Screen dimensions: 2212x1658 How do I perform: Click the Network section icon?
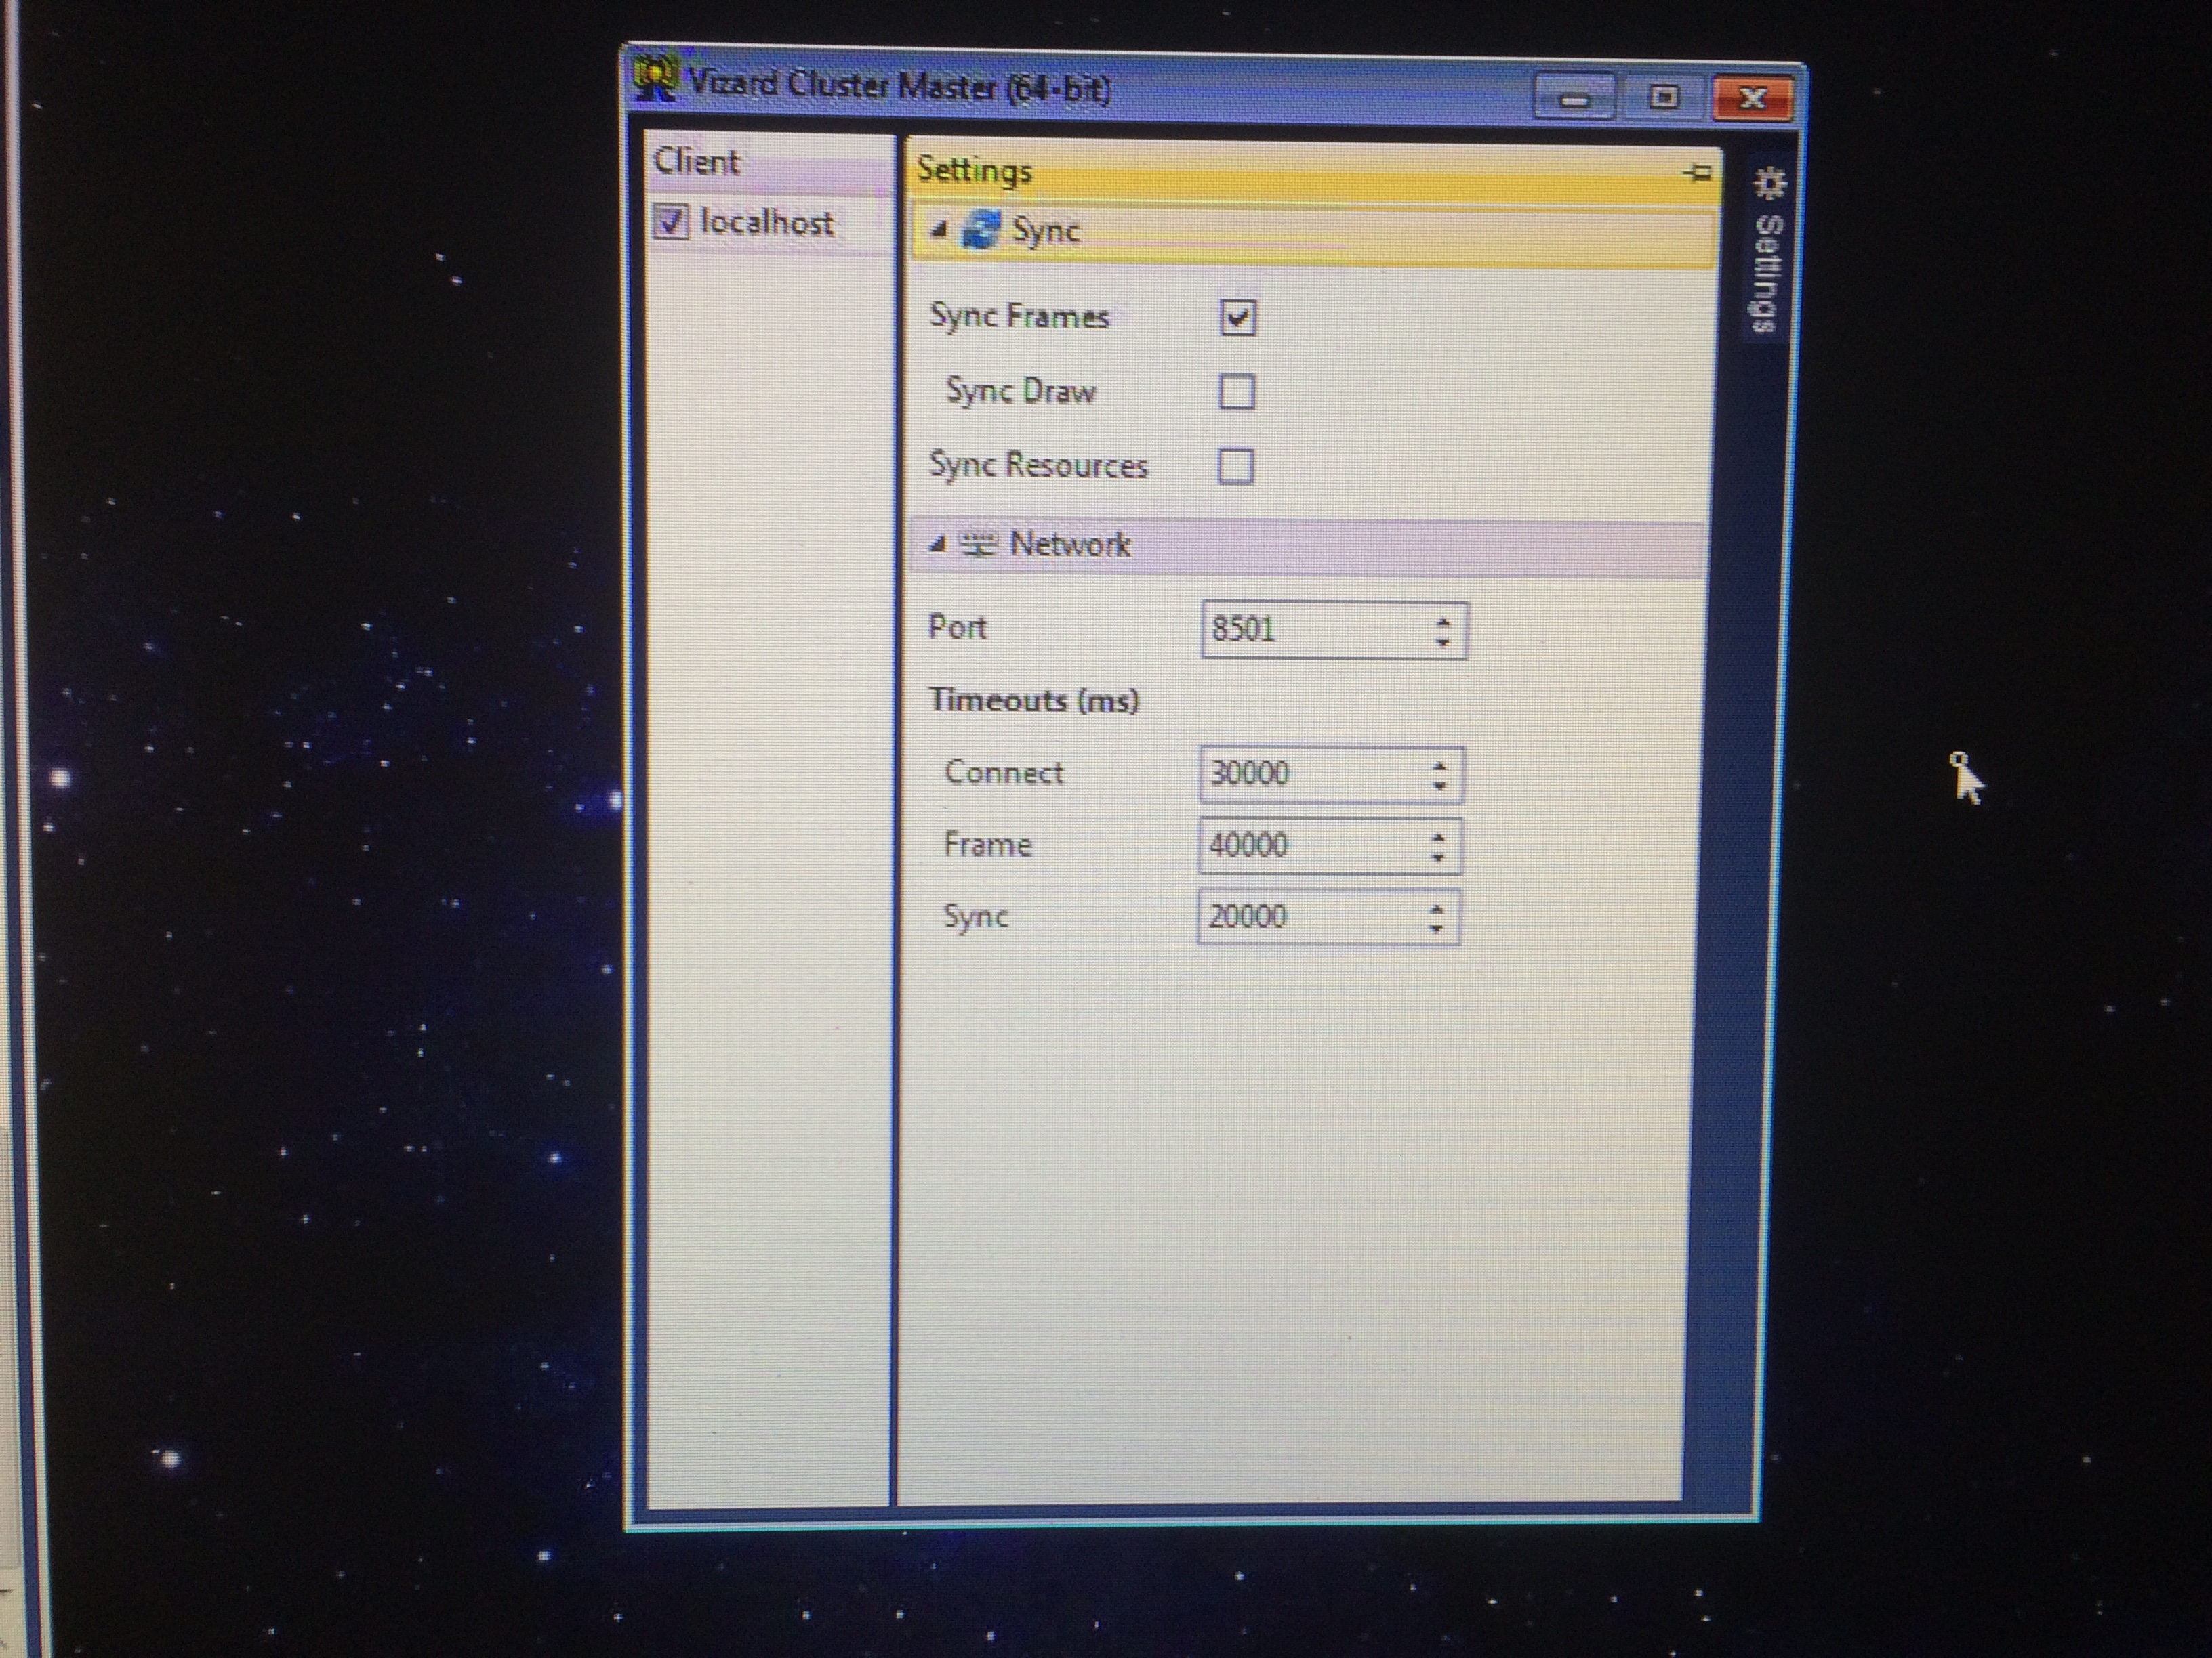click(x=978, y=545)
